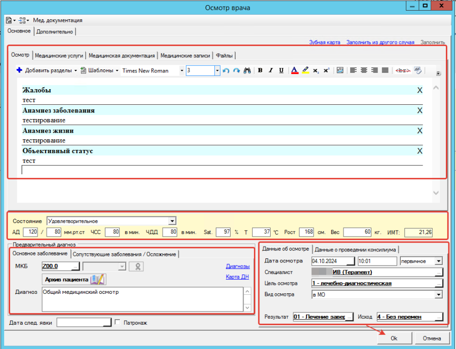Align text to the right
Screen dimensions: 456x349
374,70
